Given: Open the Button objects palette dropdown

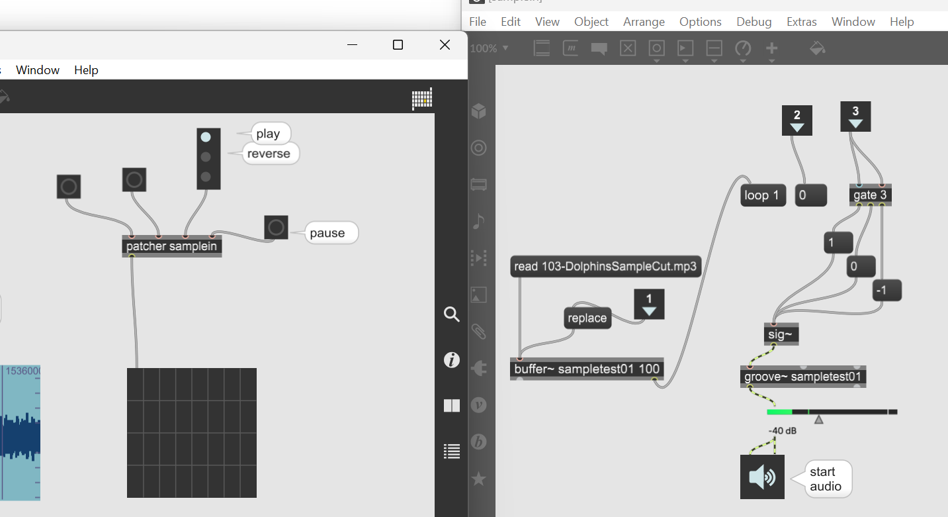Looking at the screenshot, I should (656, 51).
